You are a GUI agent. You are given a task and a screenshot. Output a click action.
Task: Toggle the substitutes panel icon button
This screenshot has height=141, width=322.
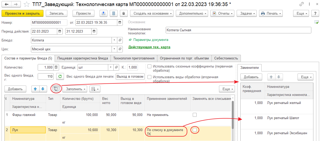(56, 89)
